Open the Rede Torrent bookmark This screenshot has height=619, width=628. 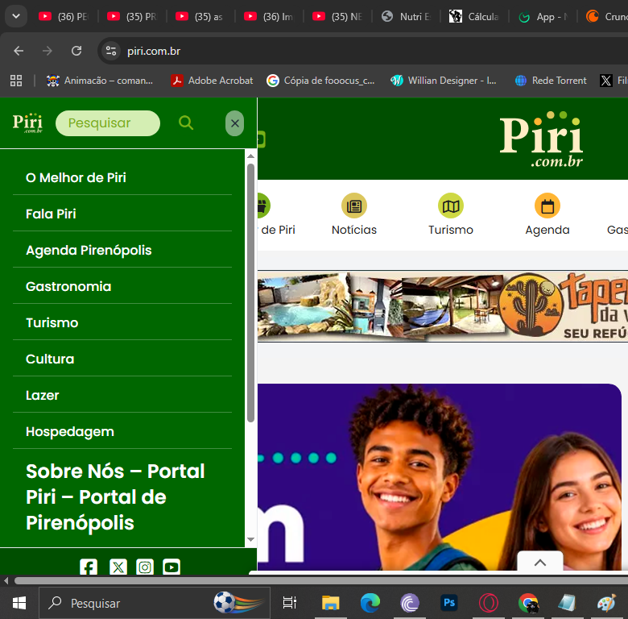click(x=551, y=81)
